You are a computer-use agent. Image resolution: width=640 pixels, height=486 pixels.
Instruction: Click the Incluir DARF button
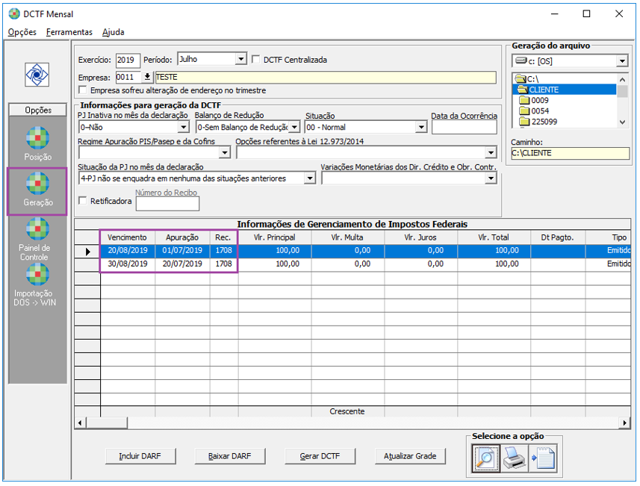pyautogui.click(x=140, y=456)
